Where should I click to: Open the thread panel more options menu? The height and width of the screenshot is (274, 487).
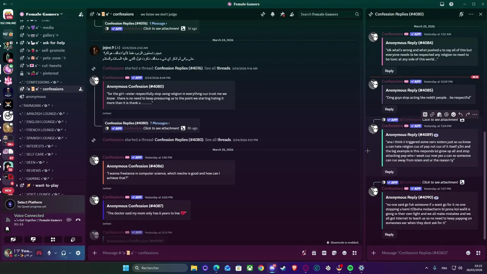[471, 14]
